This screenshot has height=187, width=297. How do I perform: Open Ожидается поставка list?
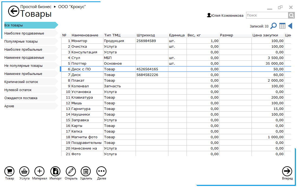click(31, 98)
